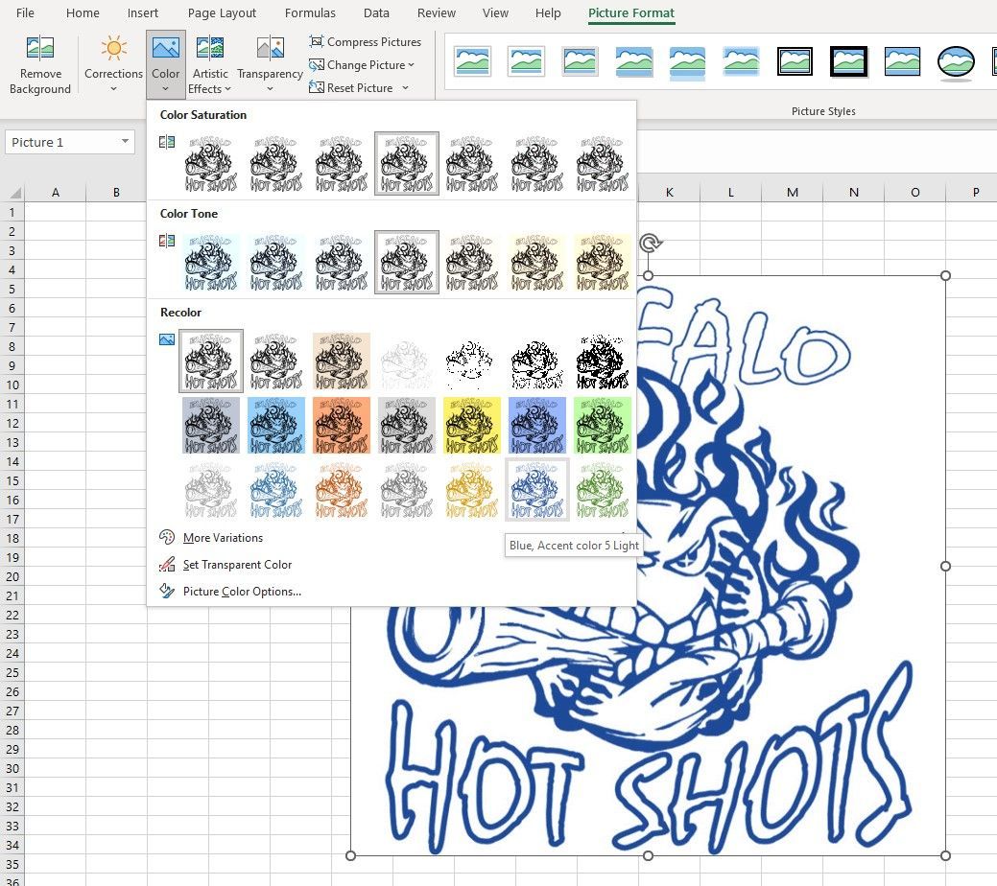
Task: Click the Remove Background icon
Action: 40,48
